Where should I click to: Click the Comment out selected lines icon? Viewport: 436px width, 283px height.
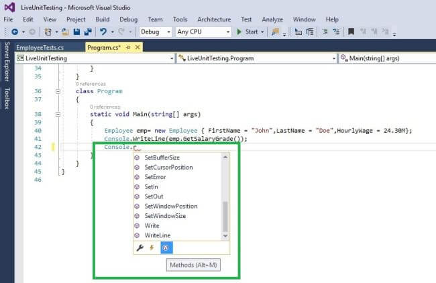[x=325, y=32]
